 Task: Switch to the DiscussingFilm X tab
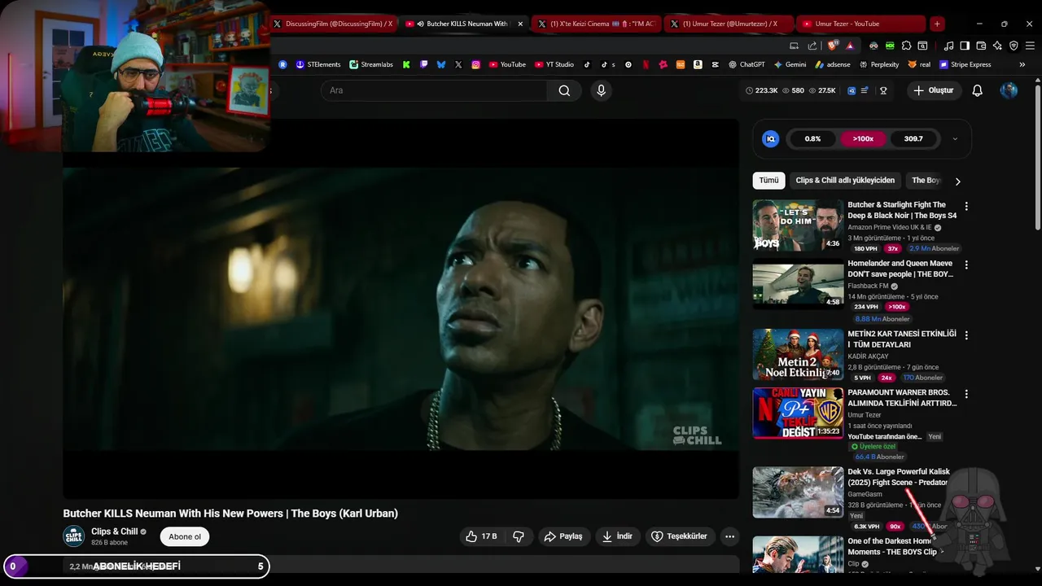point(332,24)
